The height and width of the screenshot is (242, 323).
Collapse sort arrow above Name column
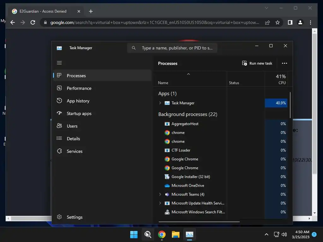point(188,74)
